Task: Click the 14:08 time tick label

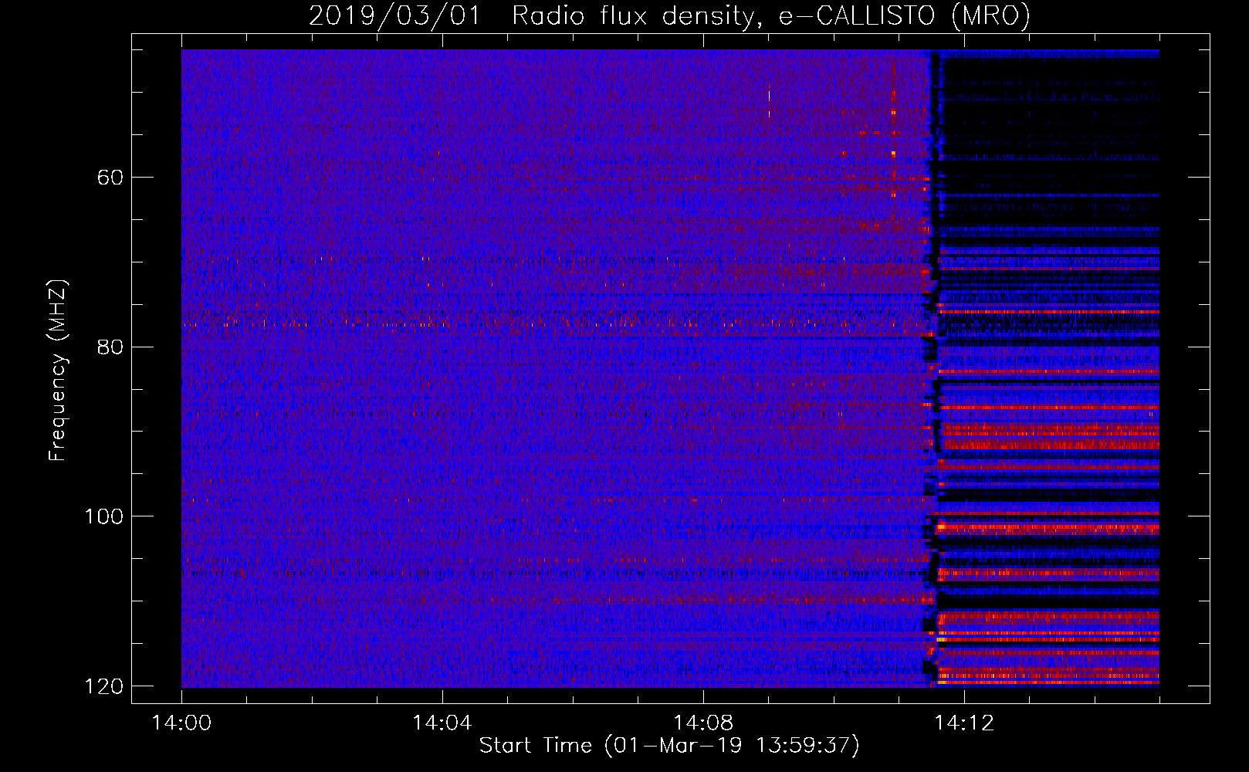Action: click(702, 723)
